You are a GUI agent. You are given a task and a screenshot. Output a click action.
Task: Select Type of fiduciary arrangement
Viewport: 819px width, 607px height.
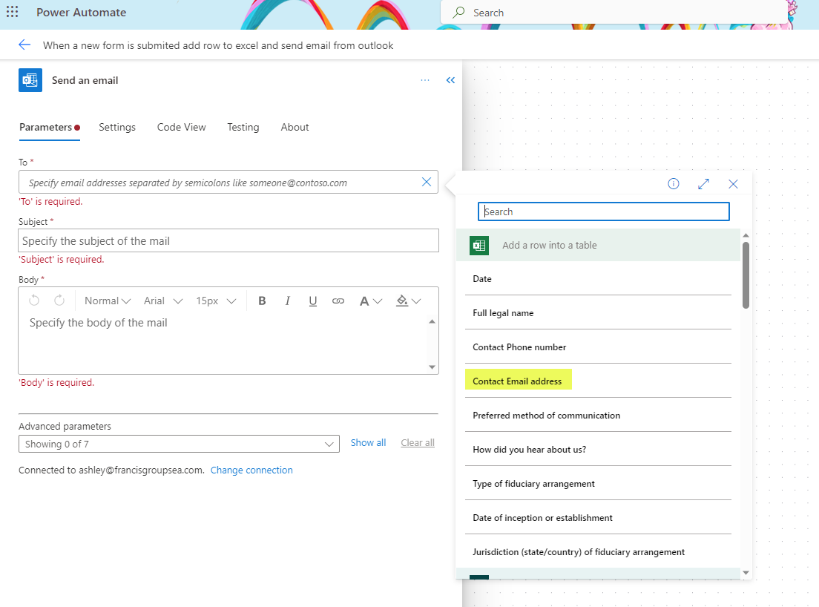click(598, 484)
